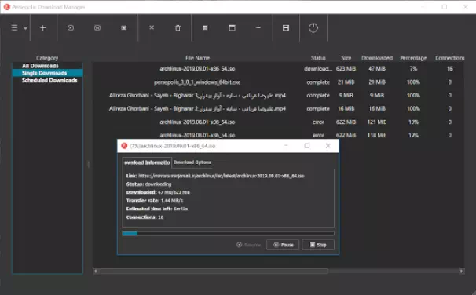Viewport: 476px width, 295px height.
Task: Click the '16 MiB' size cell
Action: tap(346, 108)
